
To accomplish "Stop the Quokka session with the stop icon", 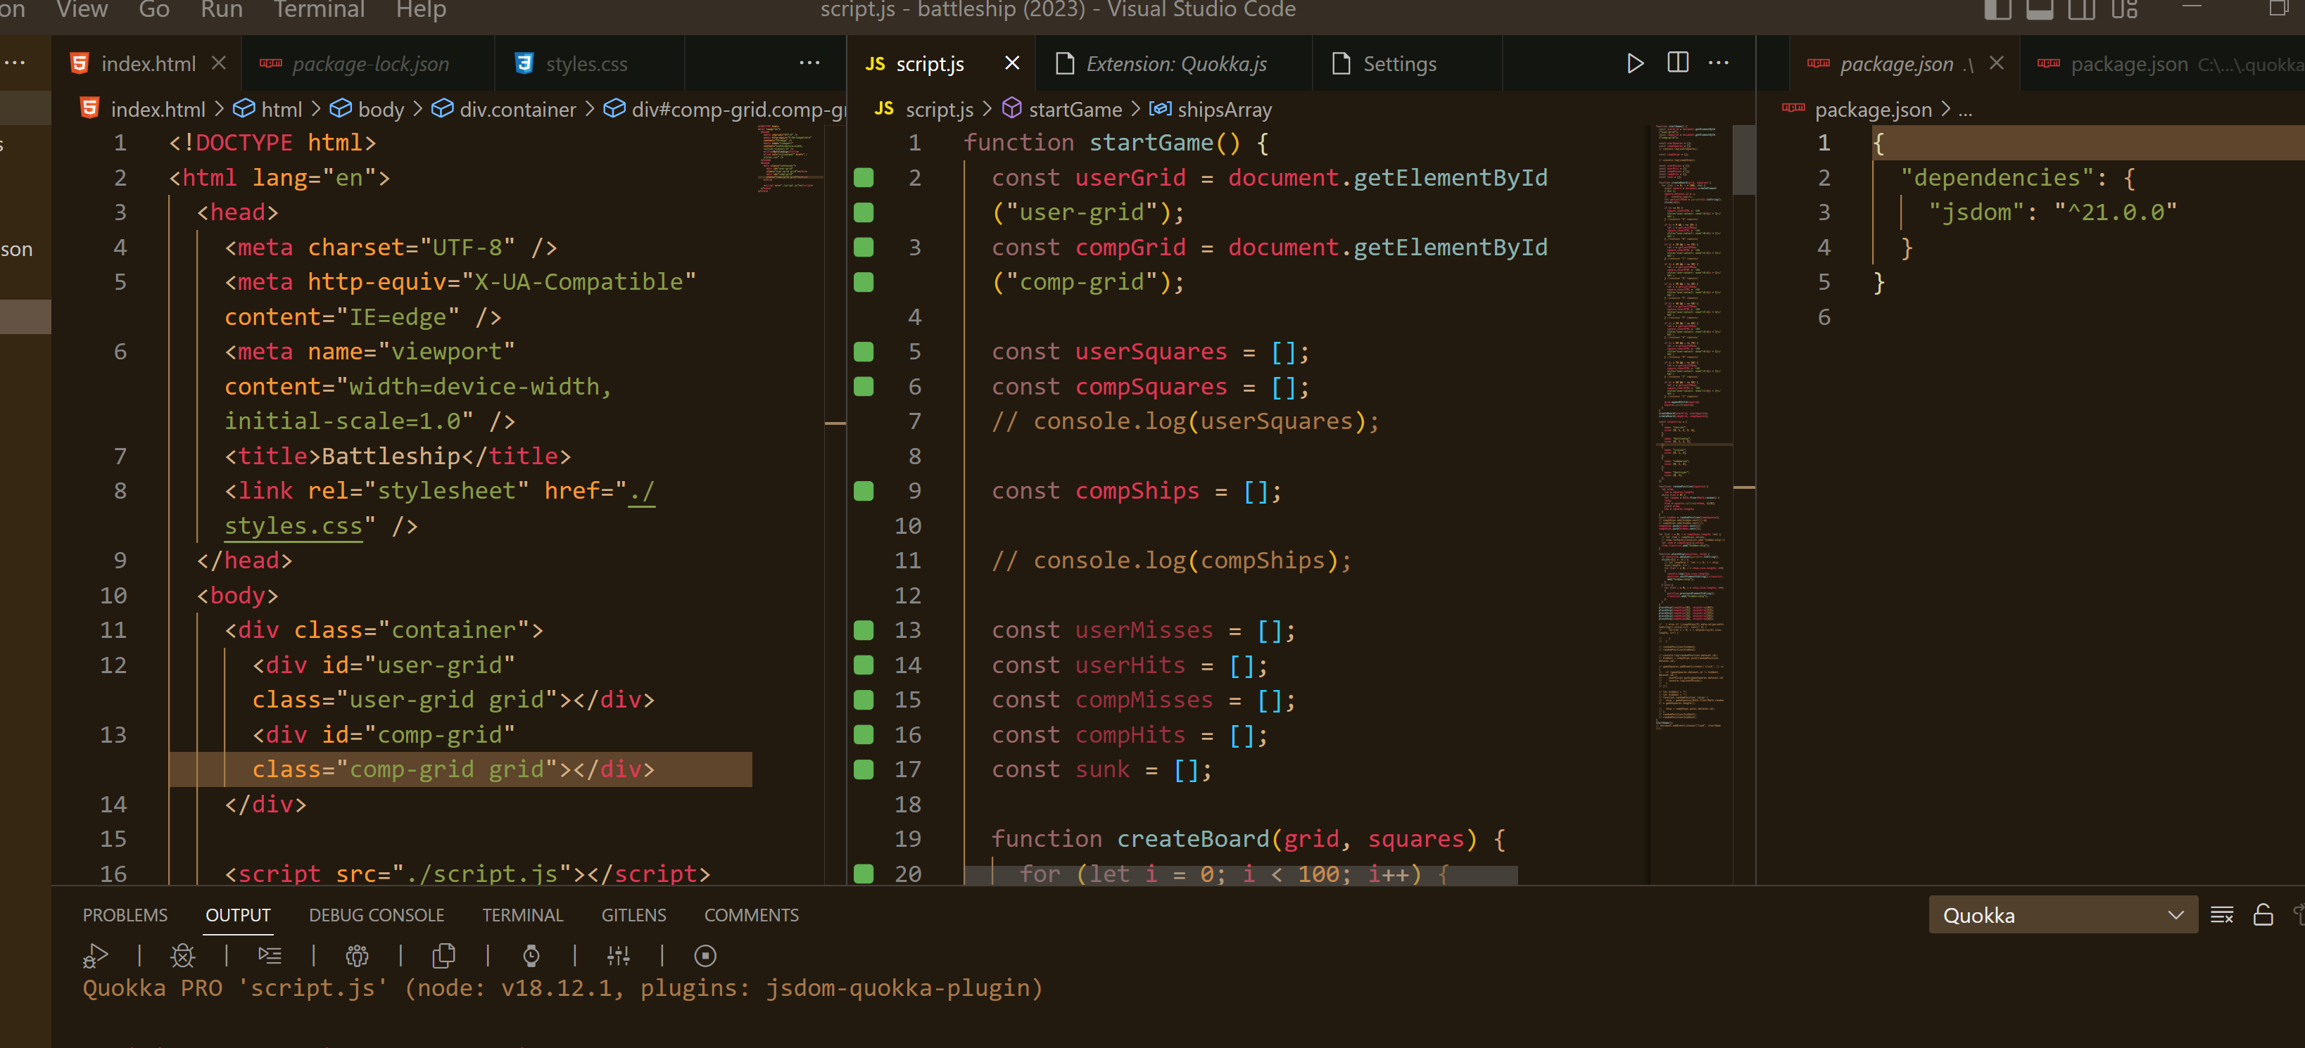I will pos(705,956).
